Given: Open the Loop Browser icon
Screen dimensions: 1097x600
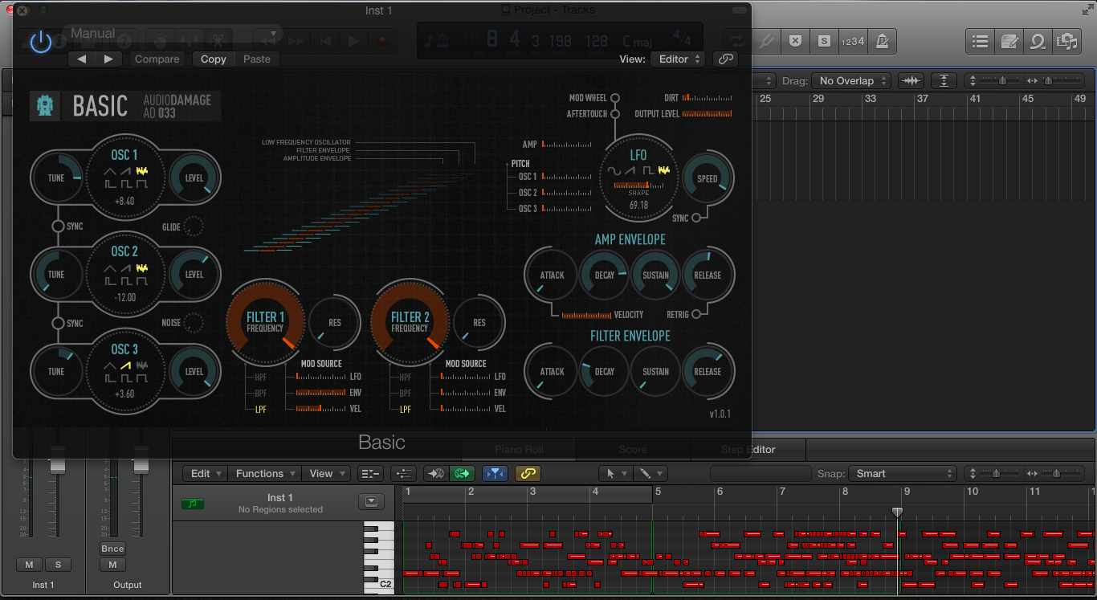Looking at the screenshot, I should (1038, 41).
